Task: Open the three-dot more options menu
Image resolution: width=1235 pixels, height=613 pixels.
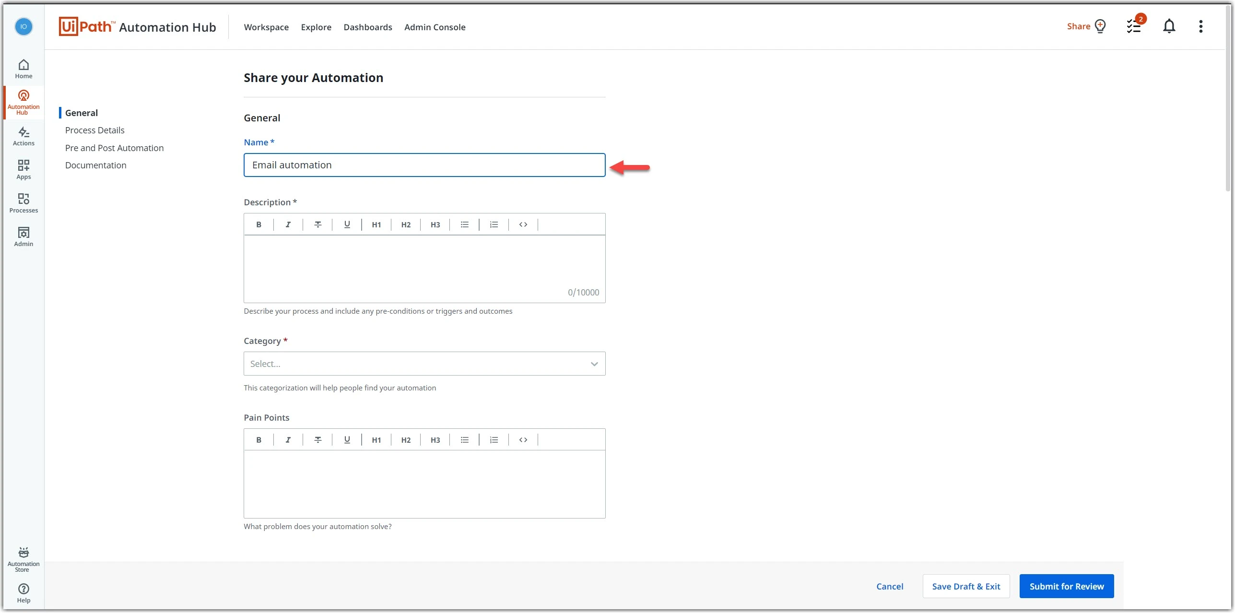Action: click(x=1200, y=26)
